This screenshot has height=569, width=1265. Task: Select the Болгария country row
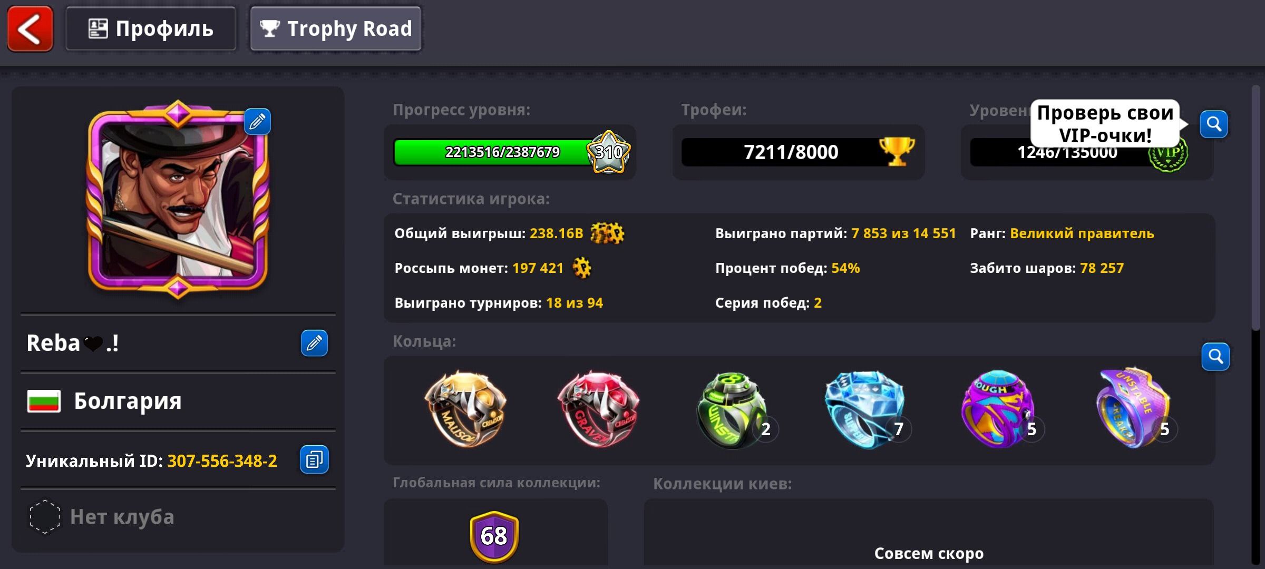[178, 401]
